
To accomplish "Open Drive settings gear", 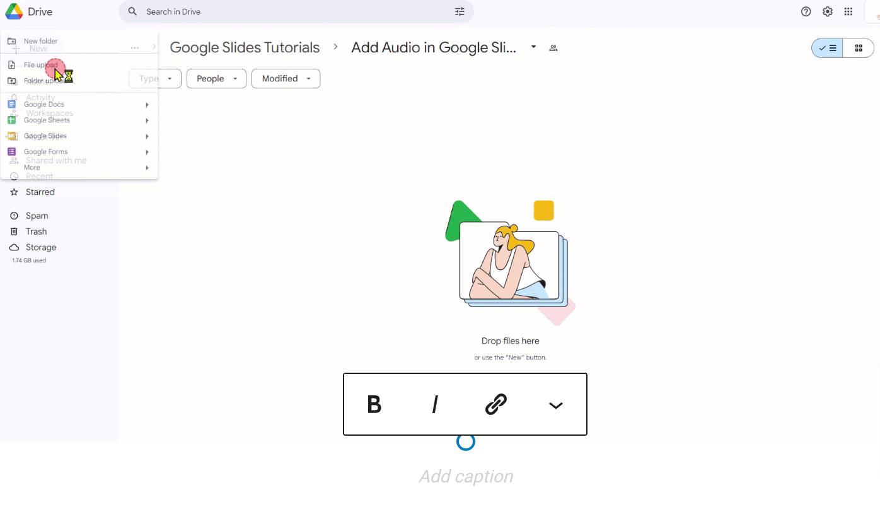I will pos(827,11).
